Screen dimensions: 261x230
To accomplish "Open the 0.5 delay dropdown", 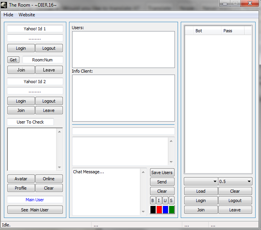I will [235, 181].
